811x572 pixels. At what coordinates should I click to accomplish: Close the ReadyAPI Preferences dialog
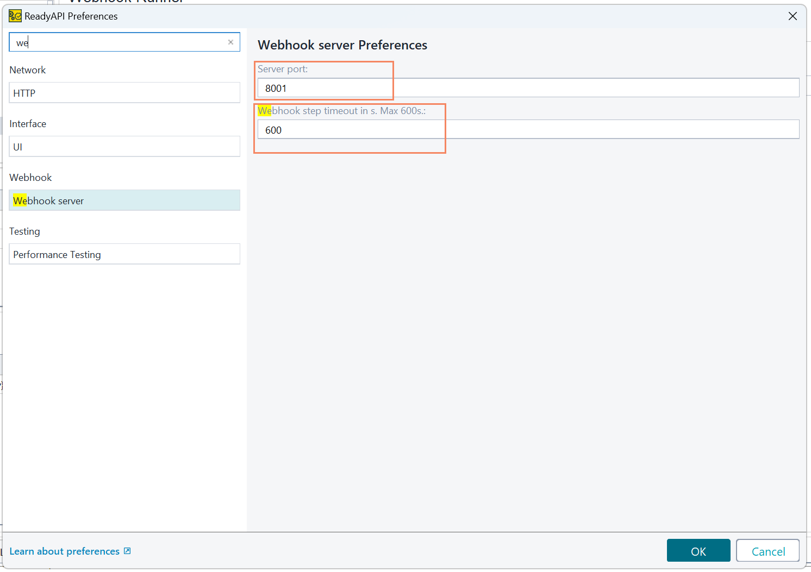793,16
